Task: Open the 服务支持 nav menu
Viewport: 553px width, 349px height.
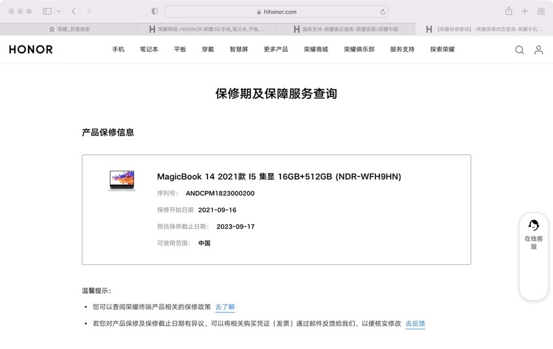Action: point(402,49)
